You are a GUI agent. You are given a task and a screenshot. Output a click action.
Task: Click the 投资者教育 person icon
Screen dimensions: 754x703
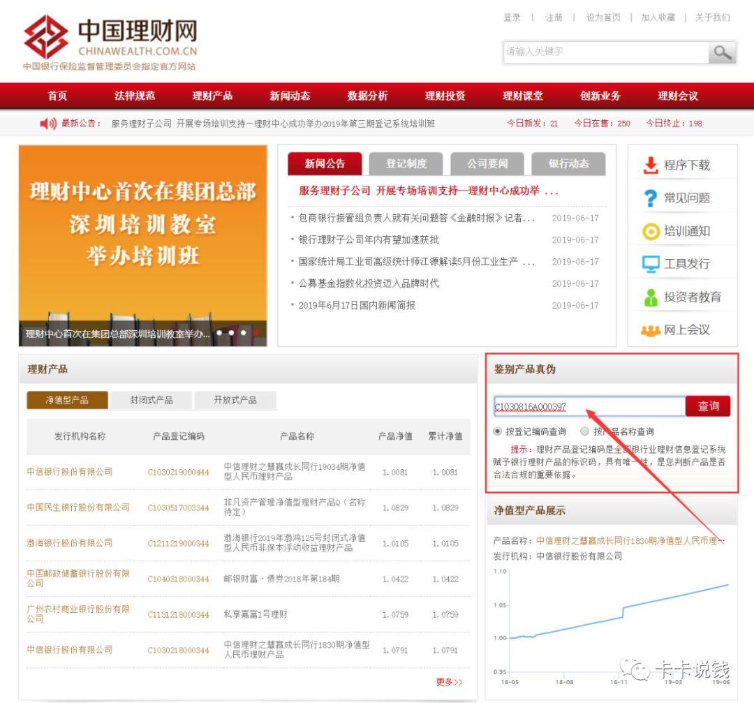coord(649,297)
